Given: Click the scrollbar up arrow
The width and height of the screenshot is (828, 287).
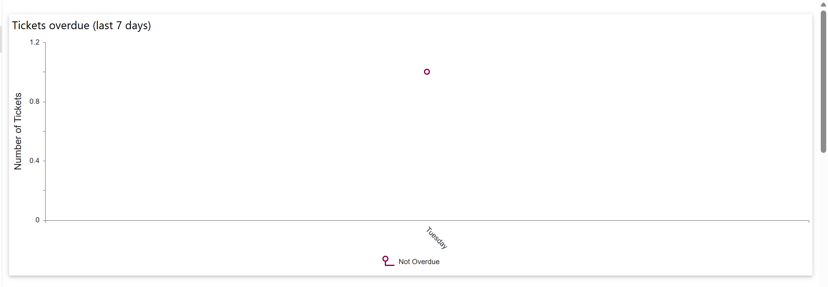Looking at the screenshot, I should [x=823, y=5].
